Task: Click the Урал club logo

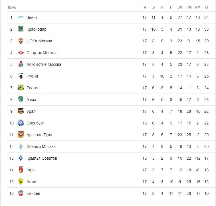Action: [21, 111]
